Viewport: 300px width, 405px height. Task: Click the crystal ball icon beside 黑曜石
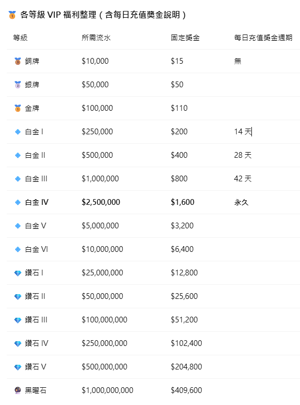click(18, 390)
